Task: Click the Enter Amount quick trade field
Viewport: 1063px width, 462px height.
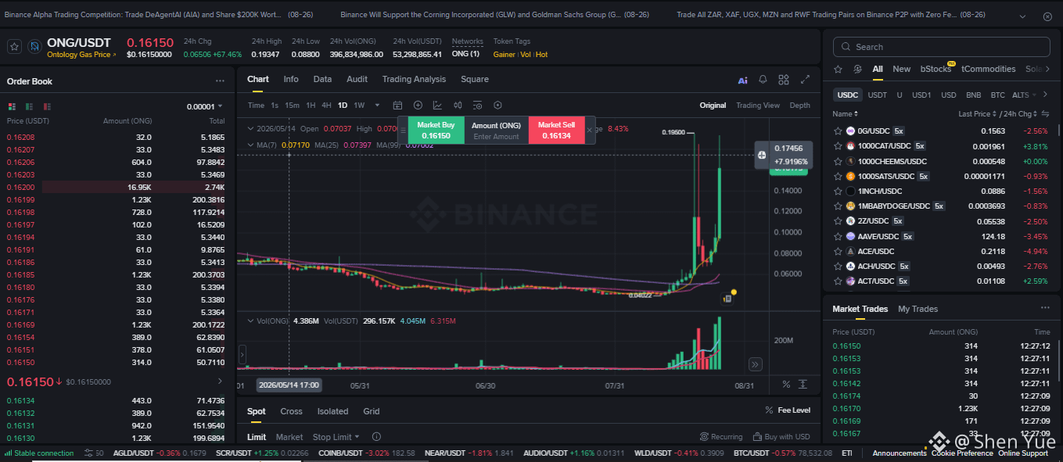Action: (496, 136)
